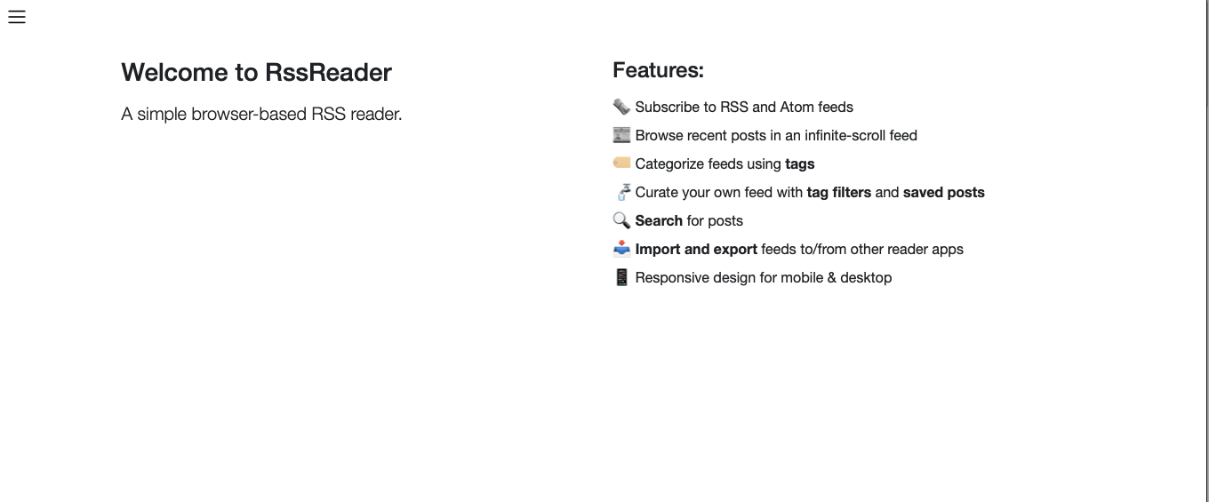
Task: Click the tag label icon beside Categorize feeds
Action: click(621, 163)
